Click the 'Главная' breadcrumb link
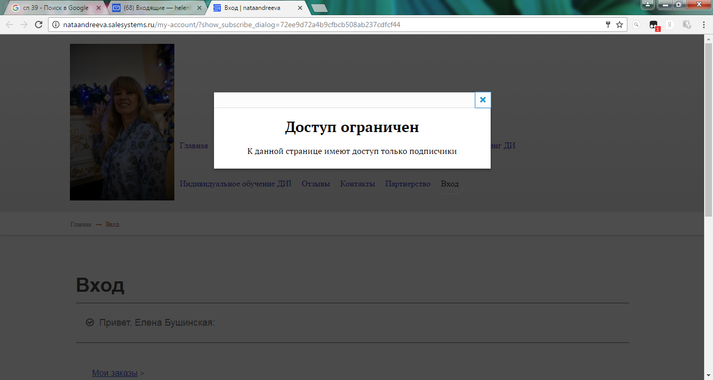Screen dimensions: 713x380 coord(80,224)
